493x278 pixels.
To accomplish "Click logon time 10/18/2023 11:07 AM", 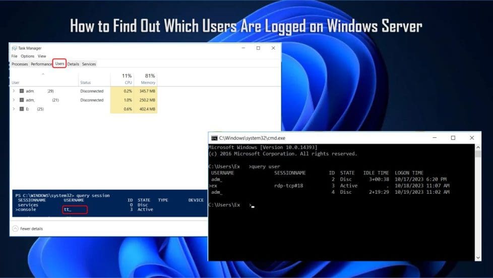I will pos(422,186).
